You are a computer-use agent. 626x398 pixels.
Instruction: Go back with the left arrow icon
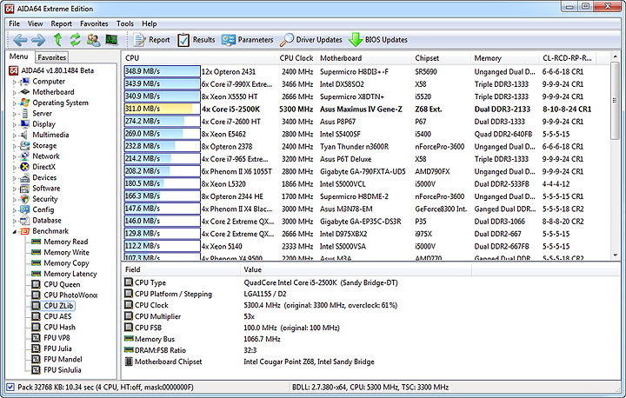click(20, 40)
